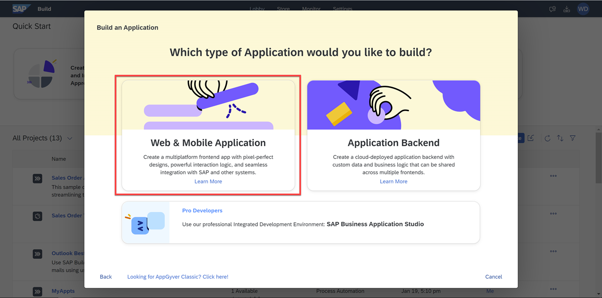Click the Pro Developers code illustration icon
The width and height of the screenshot is (602, 298).
pos(145,223)
